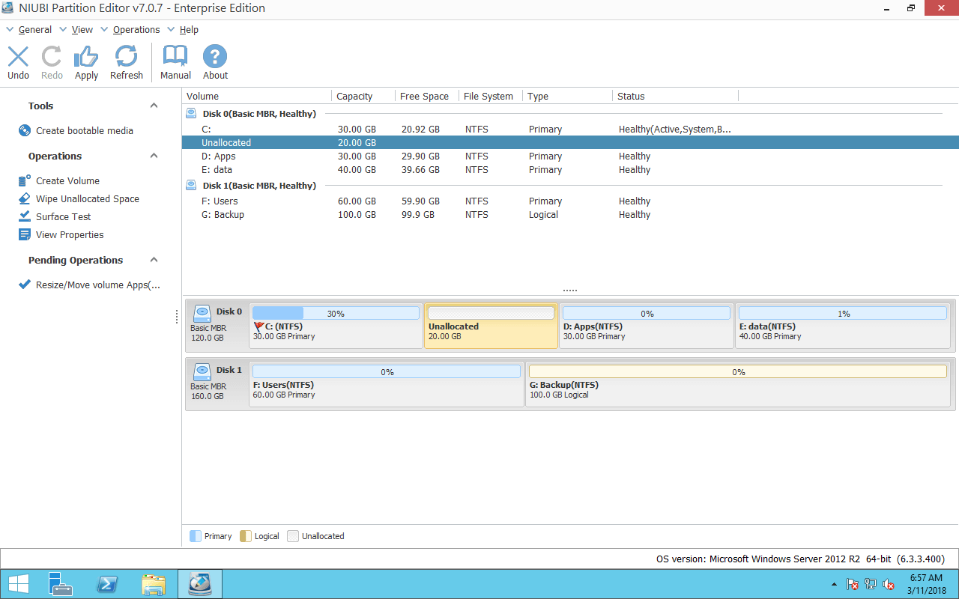
Task: Click the red flag icon on C: partition
Action: (259, 326)
